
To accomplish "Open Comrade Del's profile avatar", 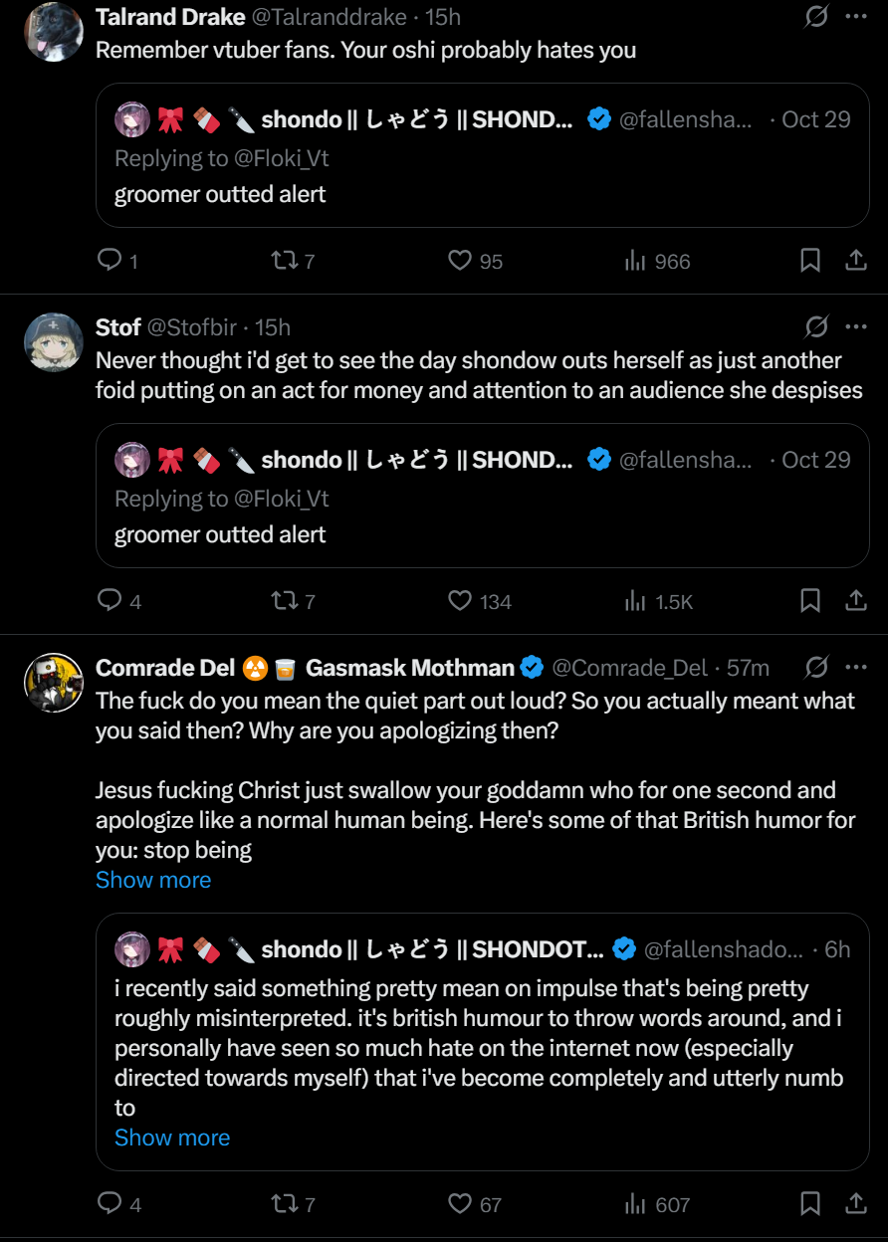I will point(53,683).
